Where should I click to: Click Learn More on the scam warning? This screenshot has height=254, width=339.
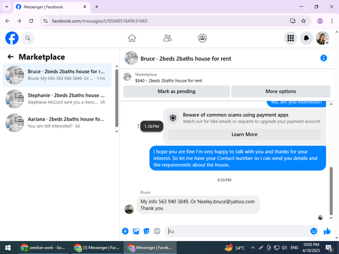tap(244, 134)
